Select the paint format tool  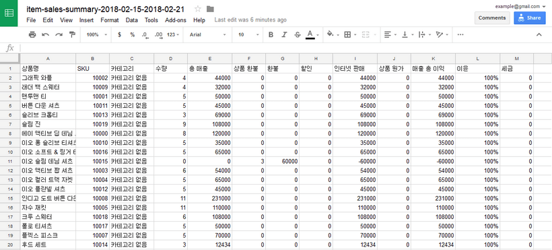pos(72,34)
